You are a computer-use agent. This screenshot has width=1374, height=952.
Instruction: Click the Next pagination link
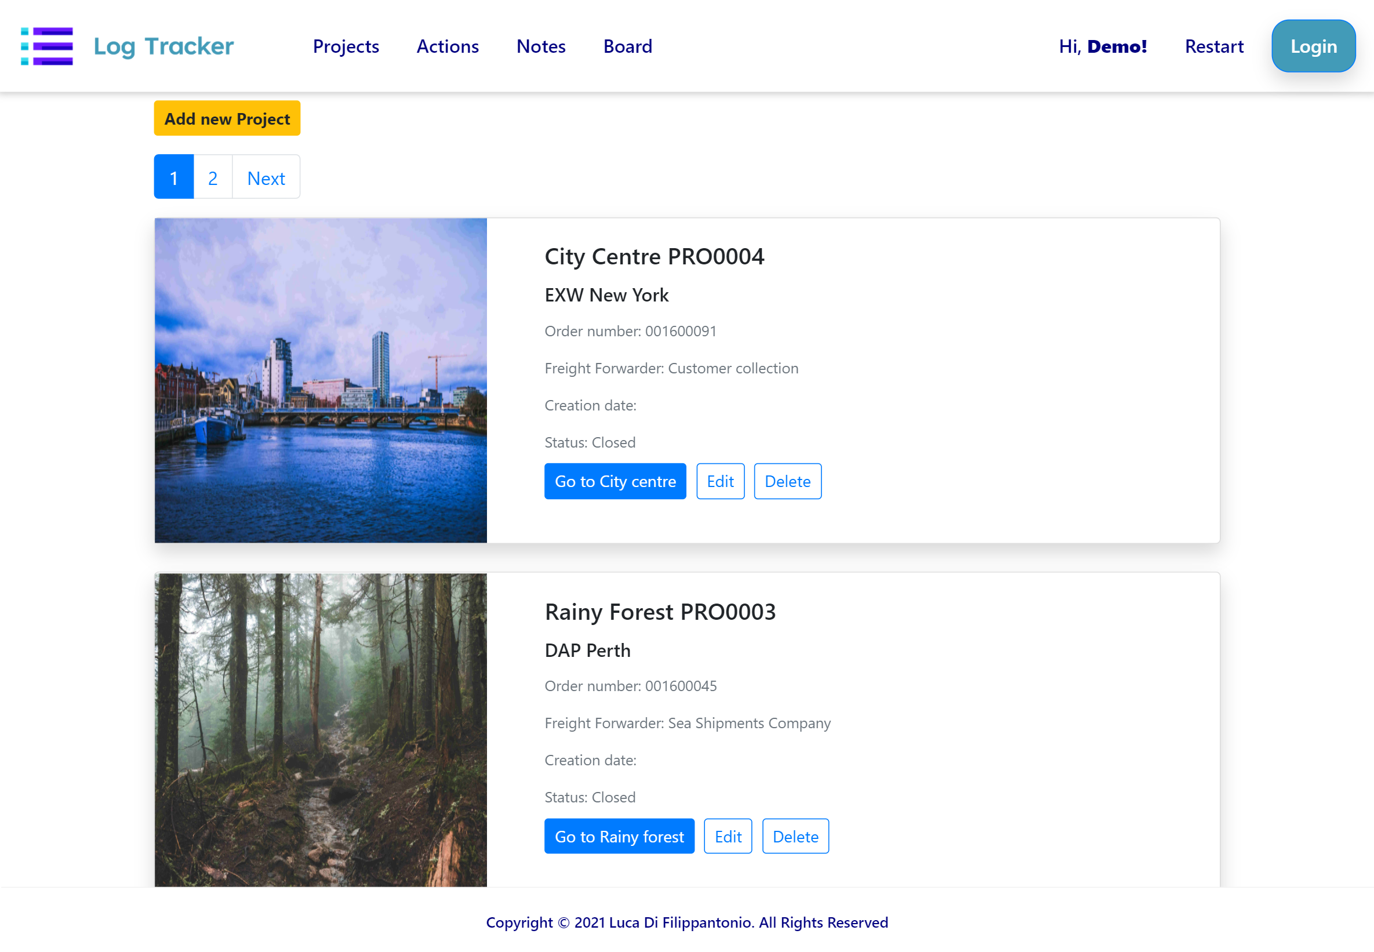(x=266, y=177)
